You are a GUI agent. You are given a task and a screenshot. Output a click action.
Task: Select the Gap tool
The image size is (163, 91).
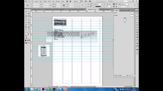coord(29,14)
